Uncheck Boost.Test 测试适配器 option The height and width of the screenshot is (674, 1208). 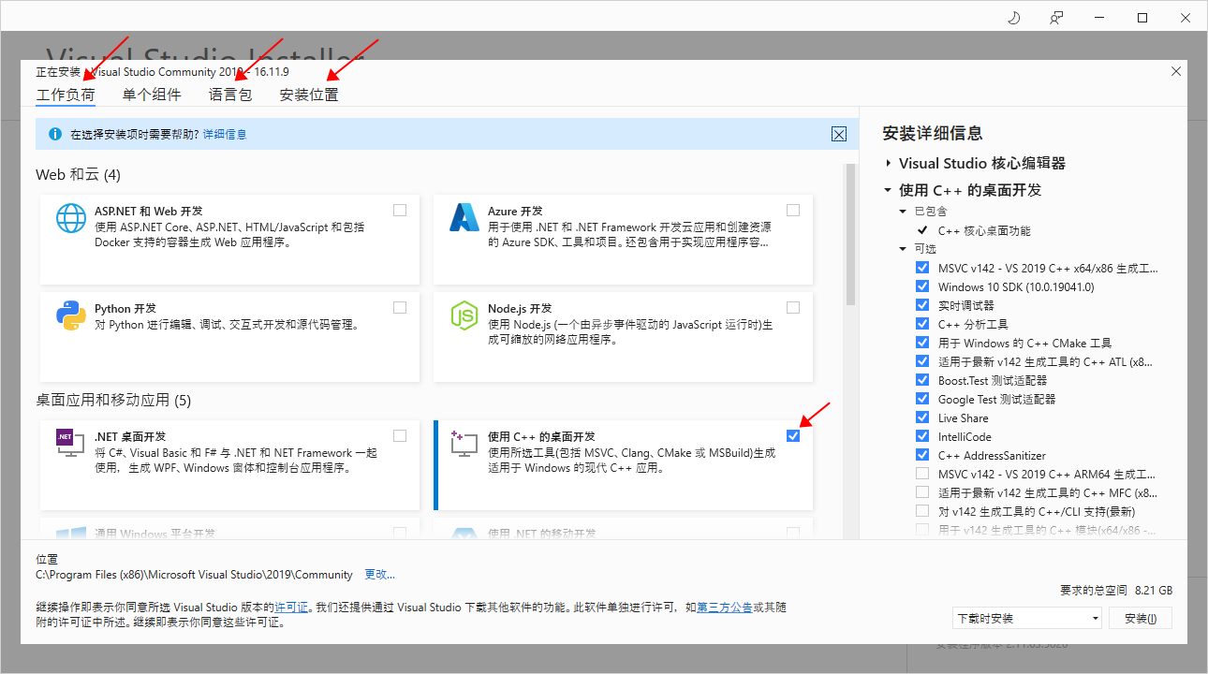[922, 380]
